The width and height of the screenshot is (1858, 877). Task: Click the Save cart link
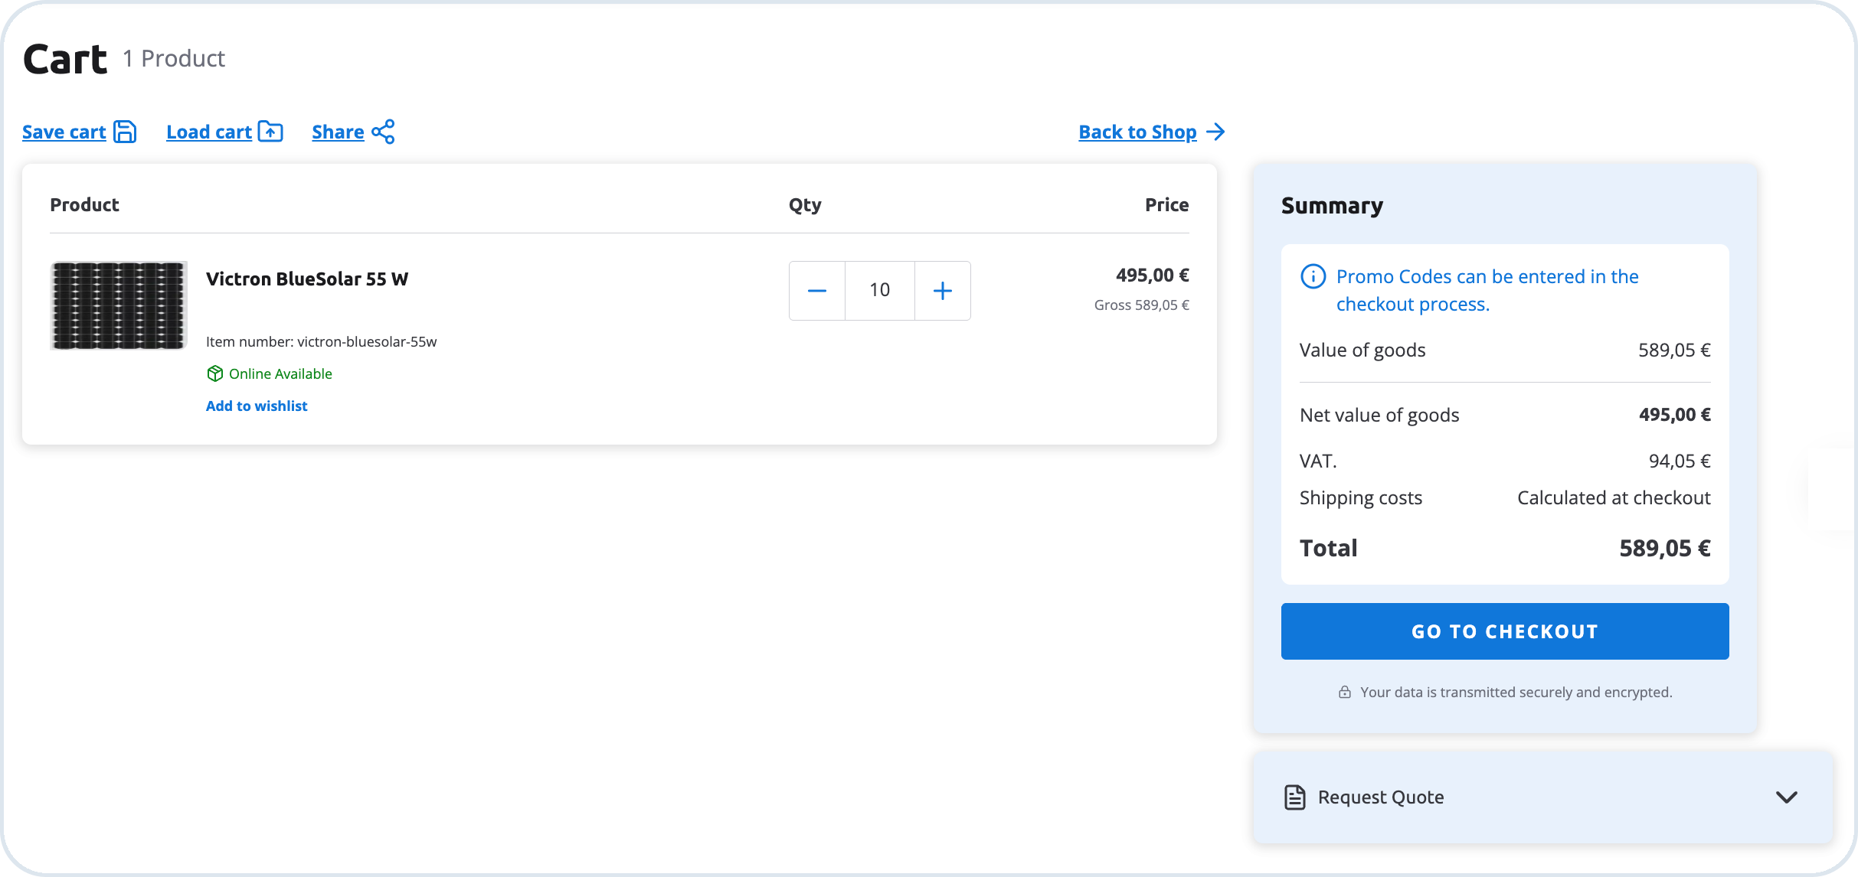click(64, 132)
